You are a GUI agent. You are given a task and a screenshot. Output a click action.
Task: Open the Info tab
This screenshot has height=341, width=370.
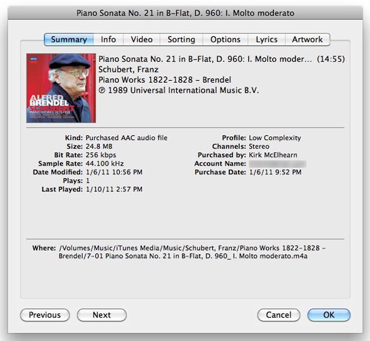click(x=109, y=39)
